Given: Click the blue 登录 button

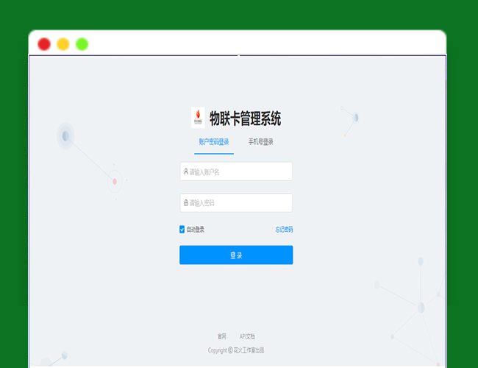Looking at the screenshot, I should (x=236, y=255).
